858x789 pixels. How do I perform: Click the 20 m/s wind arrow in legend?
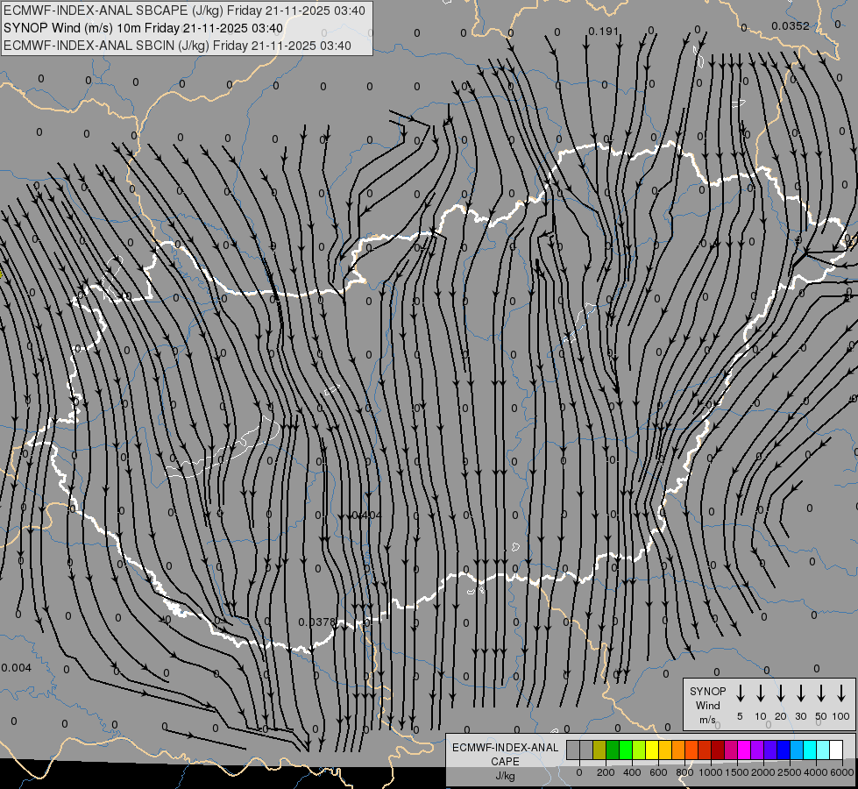click(x=780, y=693)
